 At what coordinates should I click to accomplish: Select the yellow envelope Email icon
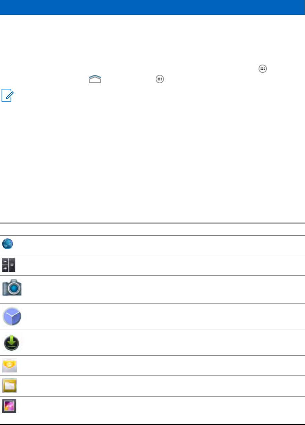tap(9, 365)
